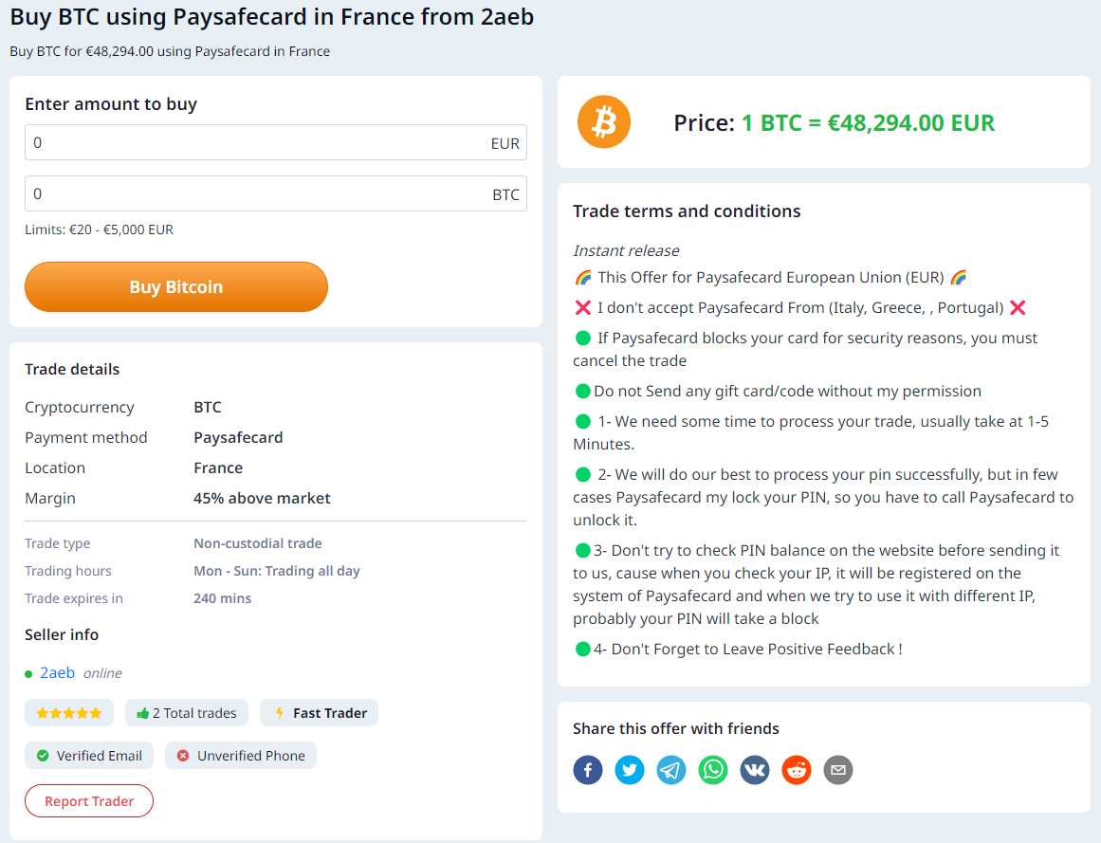Share offer through Telegram icon
The width and height of the screenshot is (1101, 843).
coord(671,770)
